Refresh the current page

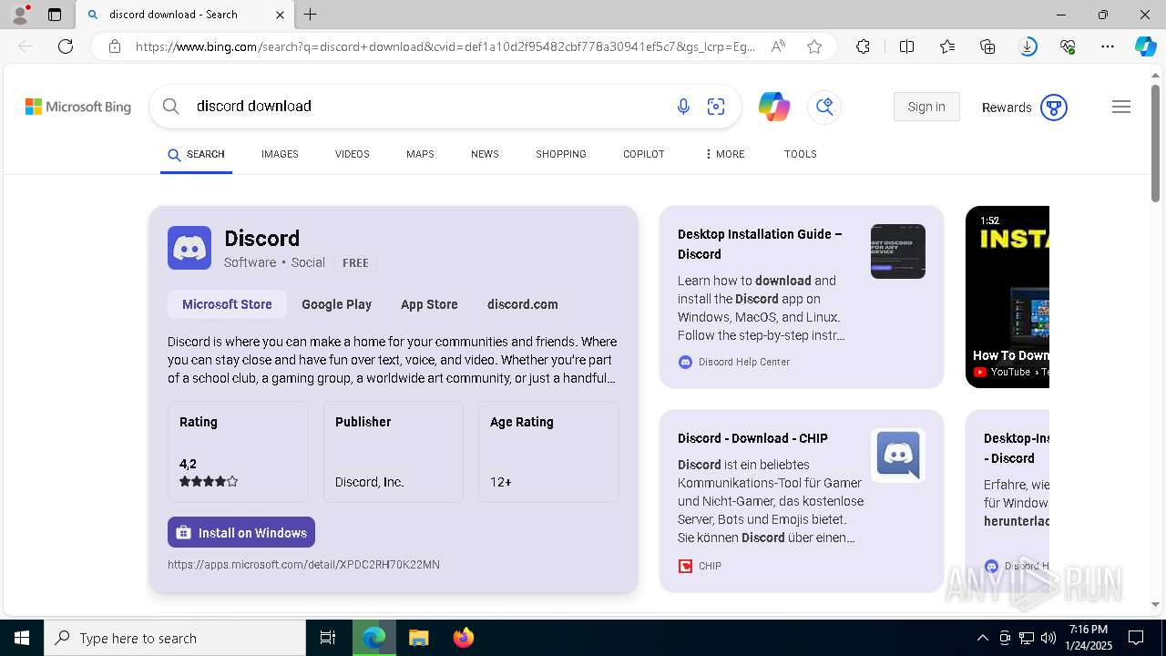66,46
